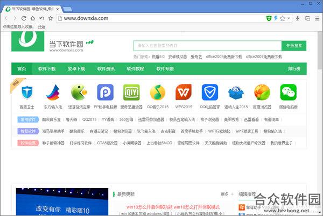Screen dimensions: 323x216
Task: Click the pink software collection tag
Action: click(28, 143)
